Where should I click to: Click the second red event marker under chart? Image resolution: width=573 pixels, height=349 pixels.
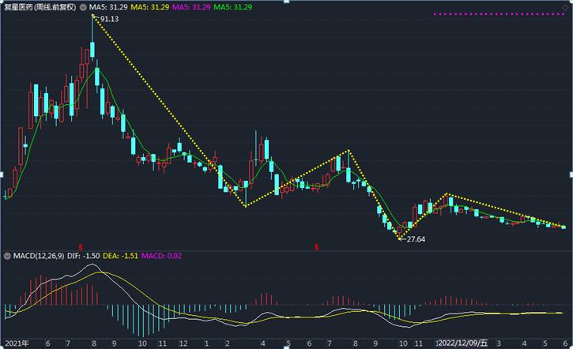318,246
